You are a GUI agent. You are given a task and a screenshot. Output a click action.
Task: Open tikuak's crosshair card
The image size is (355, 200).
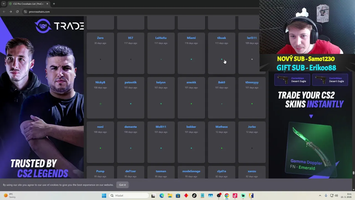click(x=222, y=54)
